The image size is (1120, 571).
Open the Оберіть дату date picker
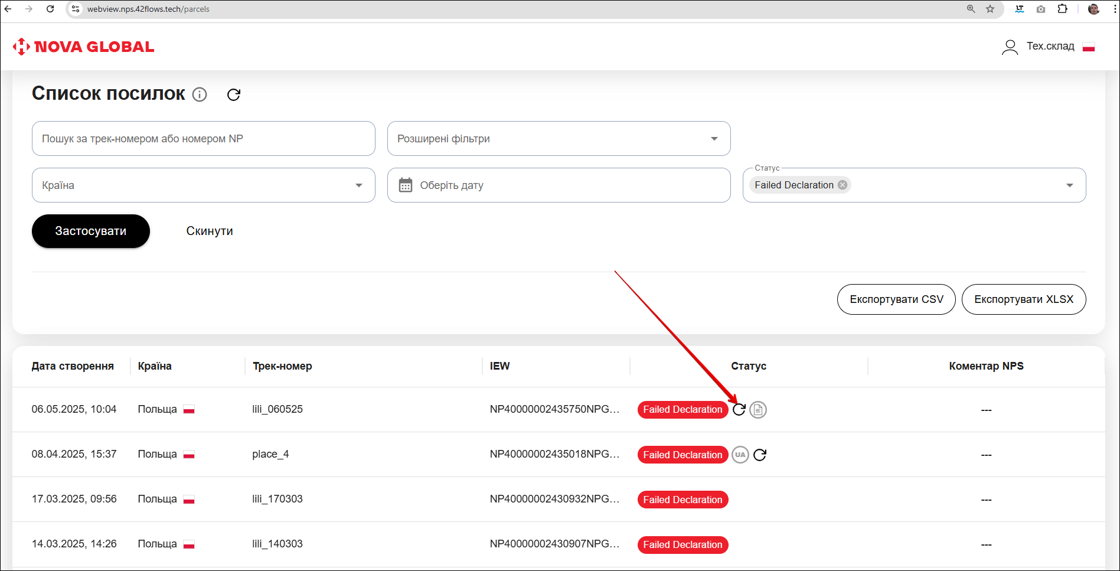pyautogui.click(x=559, y=185)
